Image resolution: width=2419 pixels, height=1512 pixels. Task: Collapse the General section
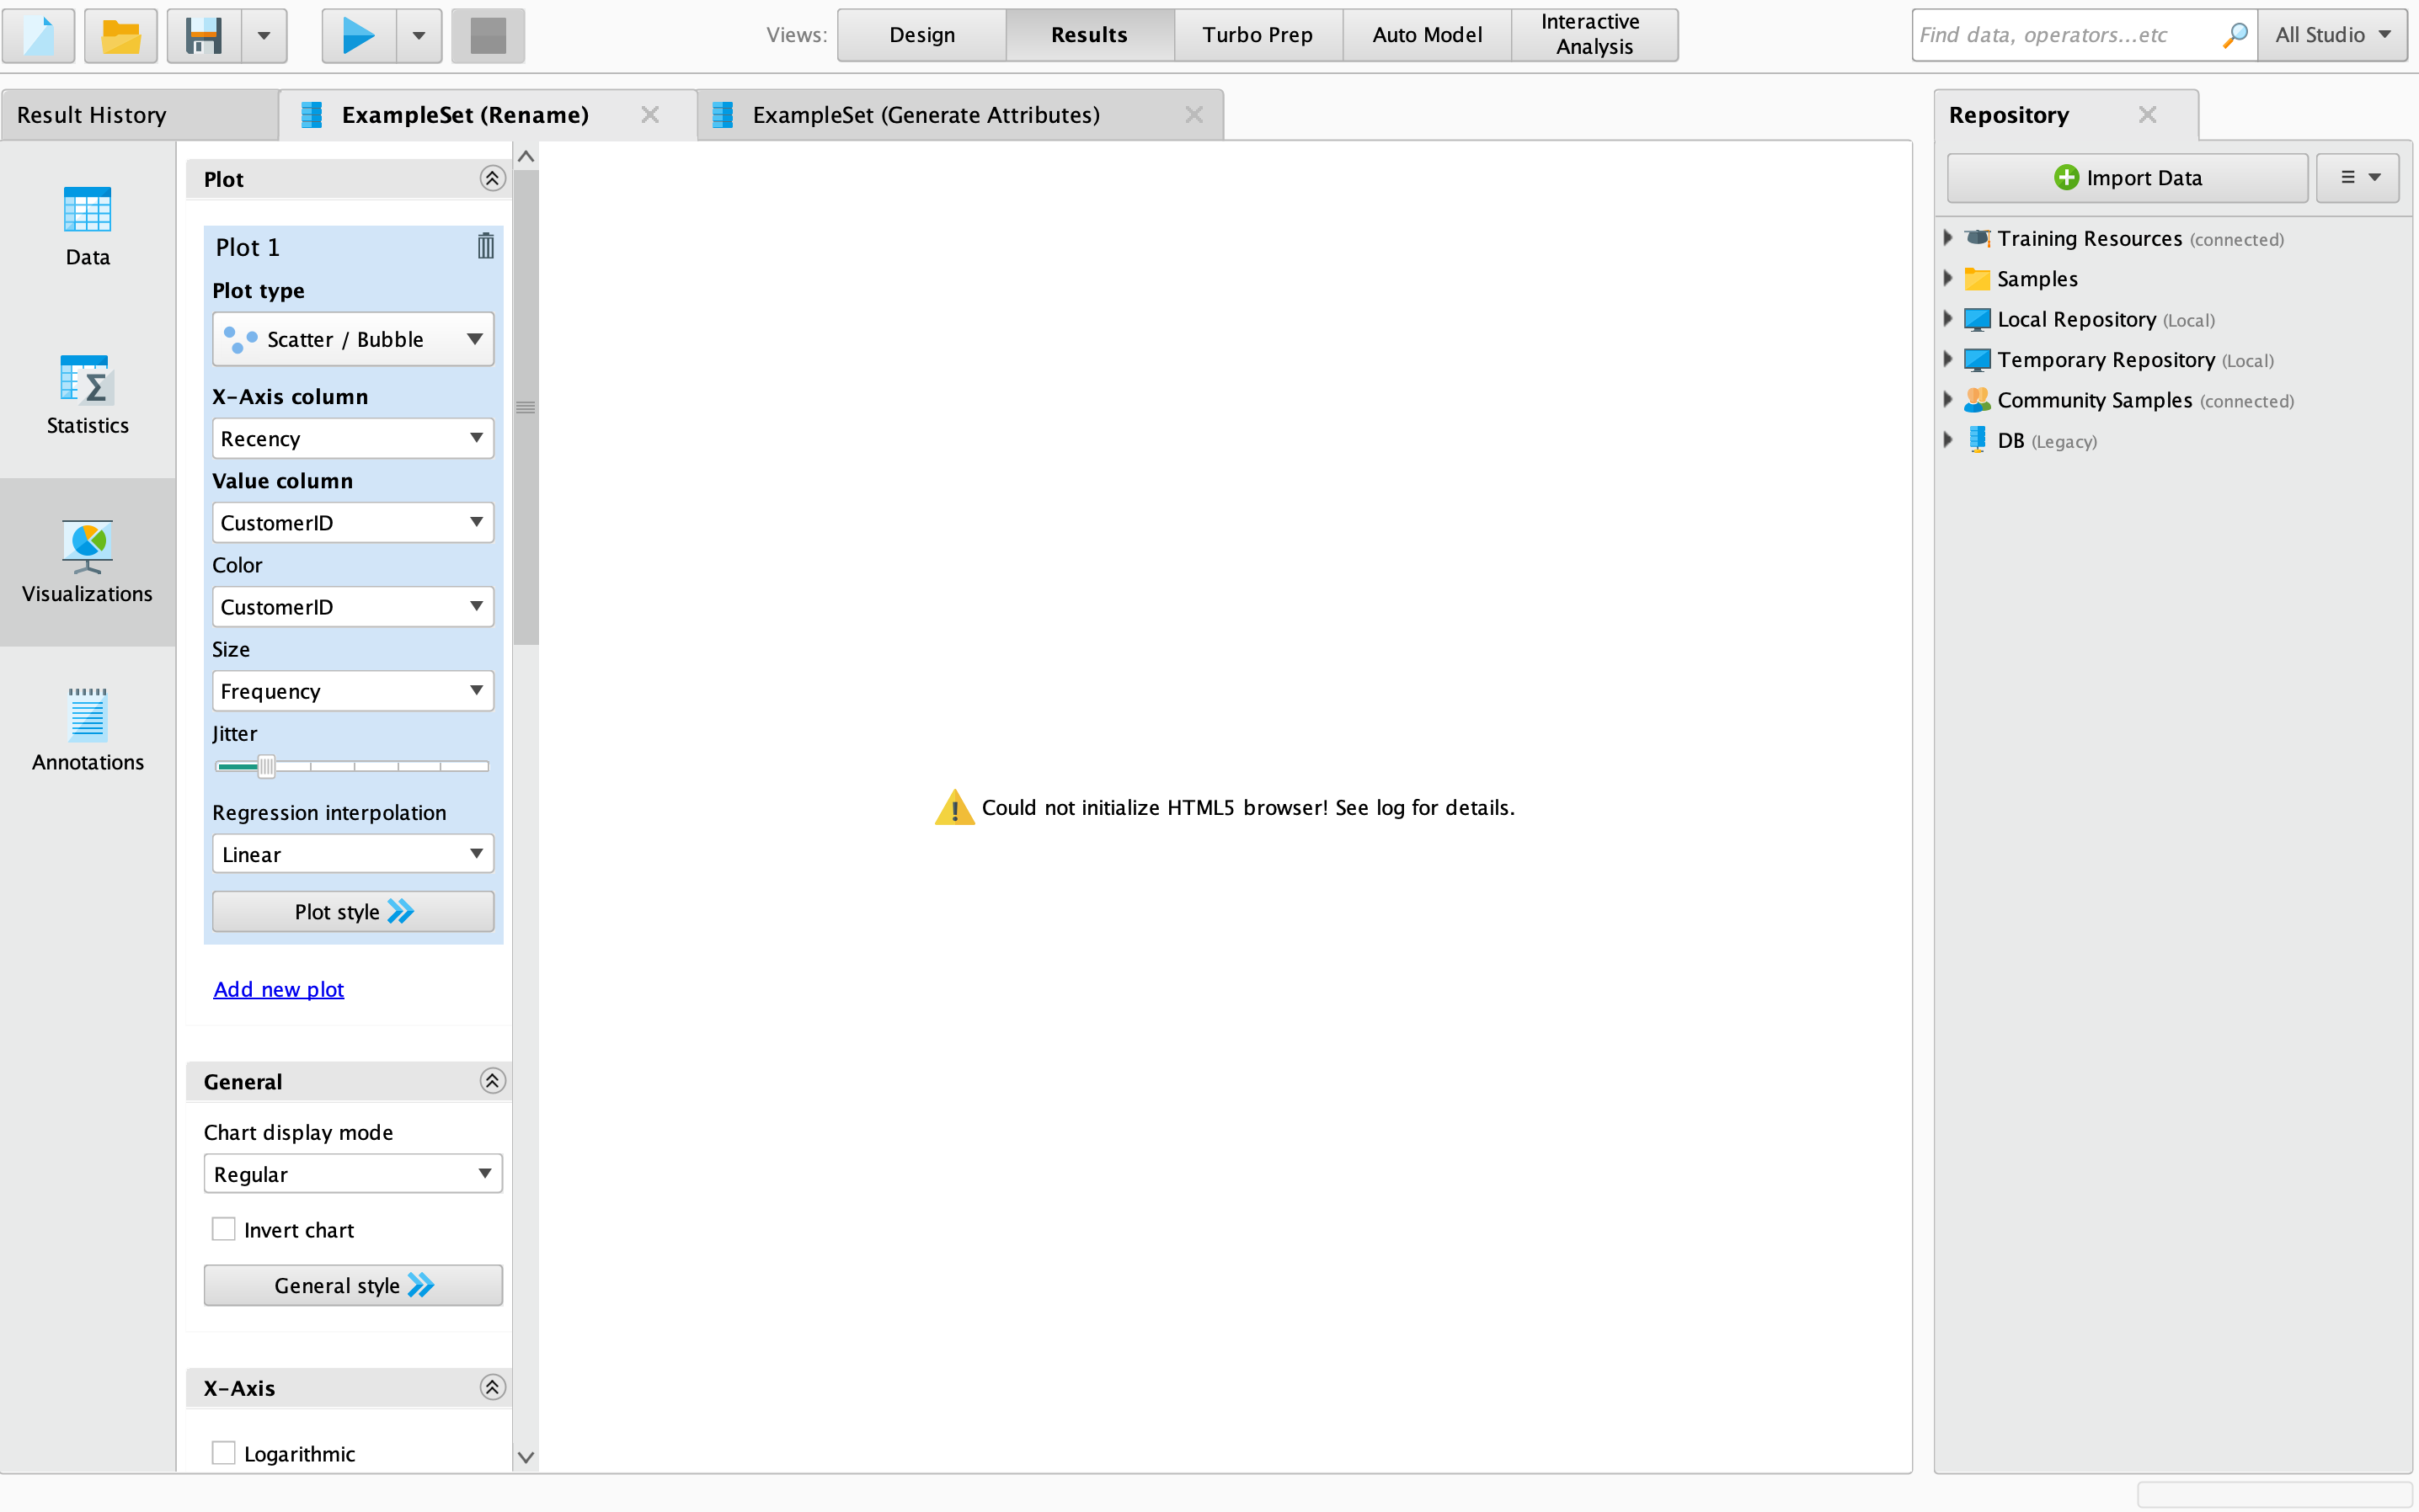[x=491, y=1081]
